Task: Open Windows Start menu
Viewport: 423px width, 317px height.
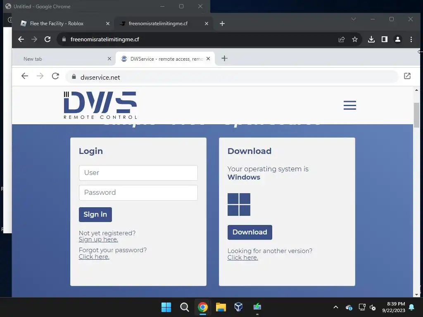Action: [166, 307]
